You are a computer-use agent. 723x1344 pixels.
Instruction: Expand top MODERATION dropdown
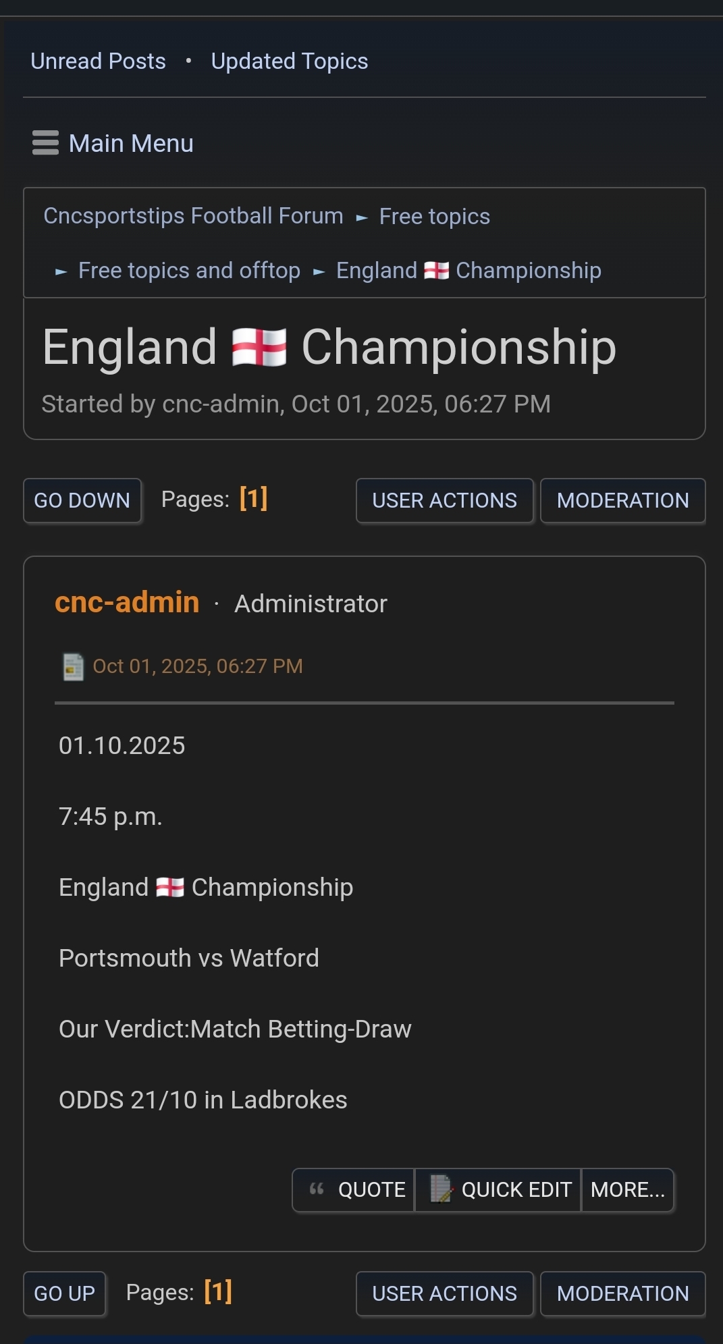click(622, 500)
